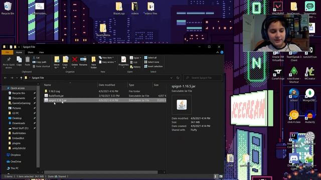The height and width of the screenshot is (180, 321).
Task: Click the Forward navigation arrow
Action: [12, 78]
